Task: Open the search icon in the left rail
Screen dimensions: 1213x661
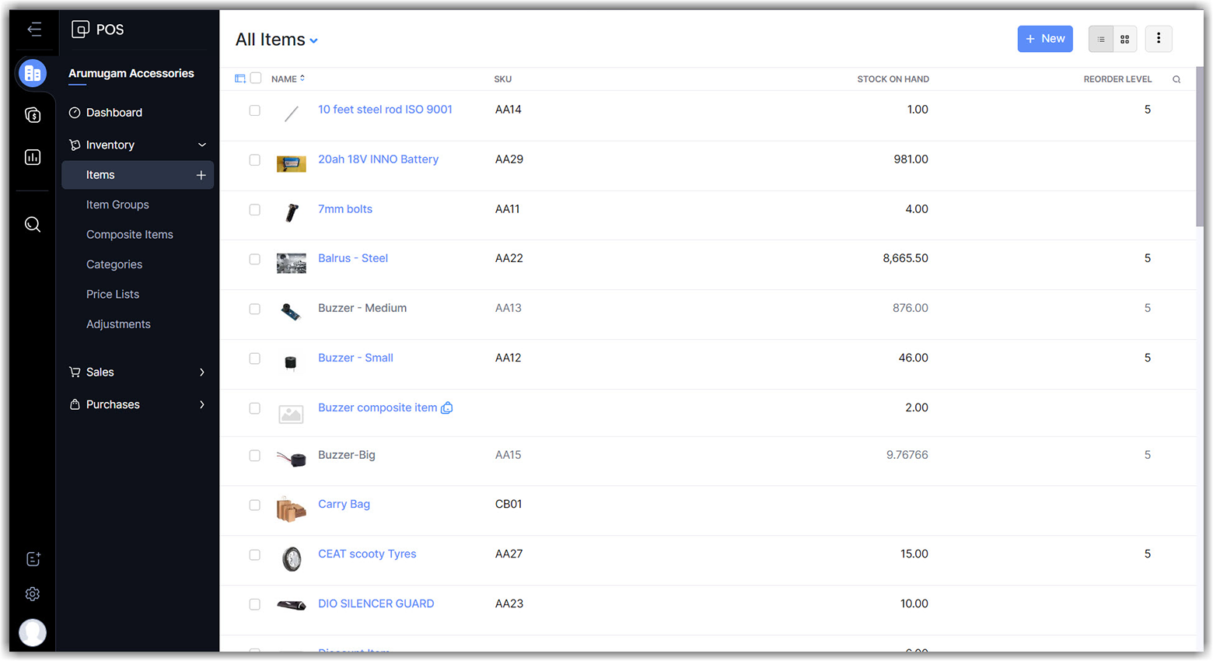Action: 33,225
